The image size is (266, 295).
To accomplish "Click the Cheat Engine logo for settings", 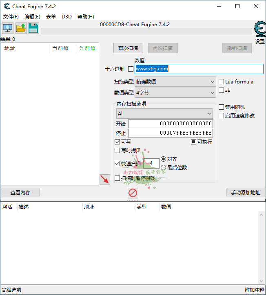I will 260,29.
